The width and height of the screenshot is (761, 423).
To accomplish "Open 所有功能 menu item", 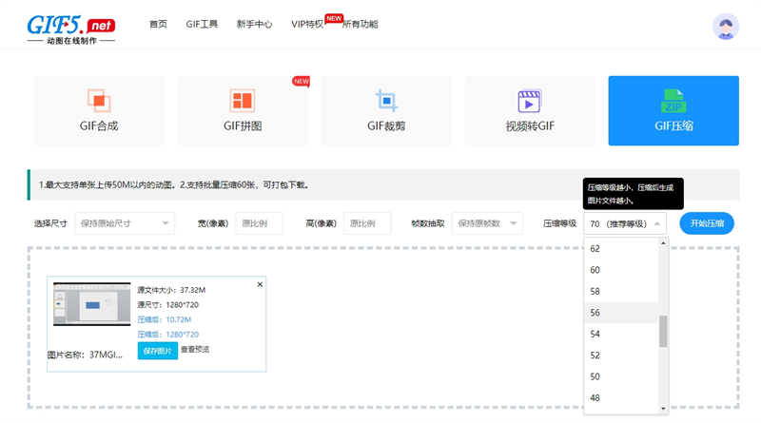I will [361, 24].
